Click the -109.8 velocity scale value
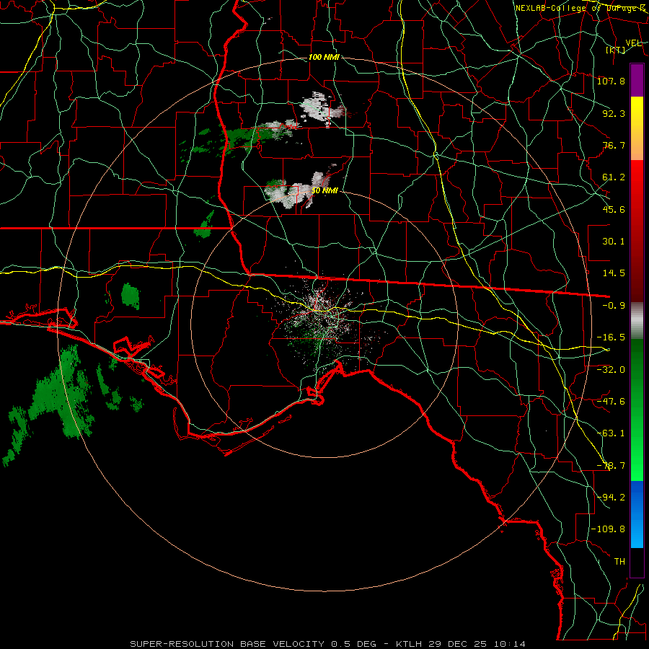Image resolution: width=649 pixels, height=649 pixels. point(608,529)
